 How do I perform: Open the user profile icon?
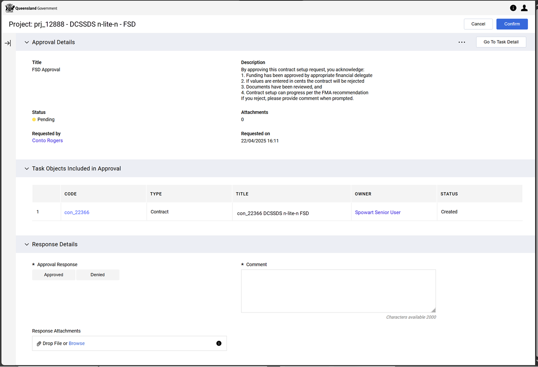(524, 8)
